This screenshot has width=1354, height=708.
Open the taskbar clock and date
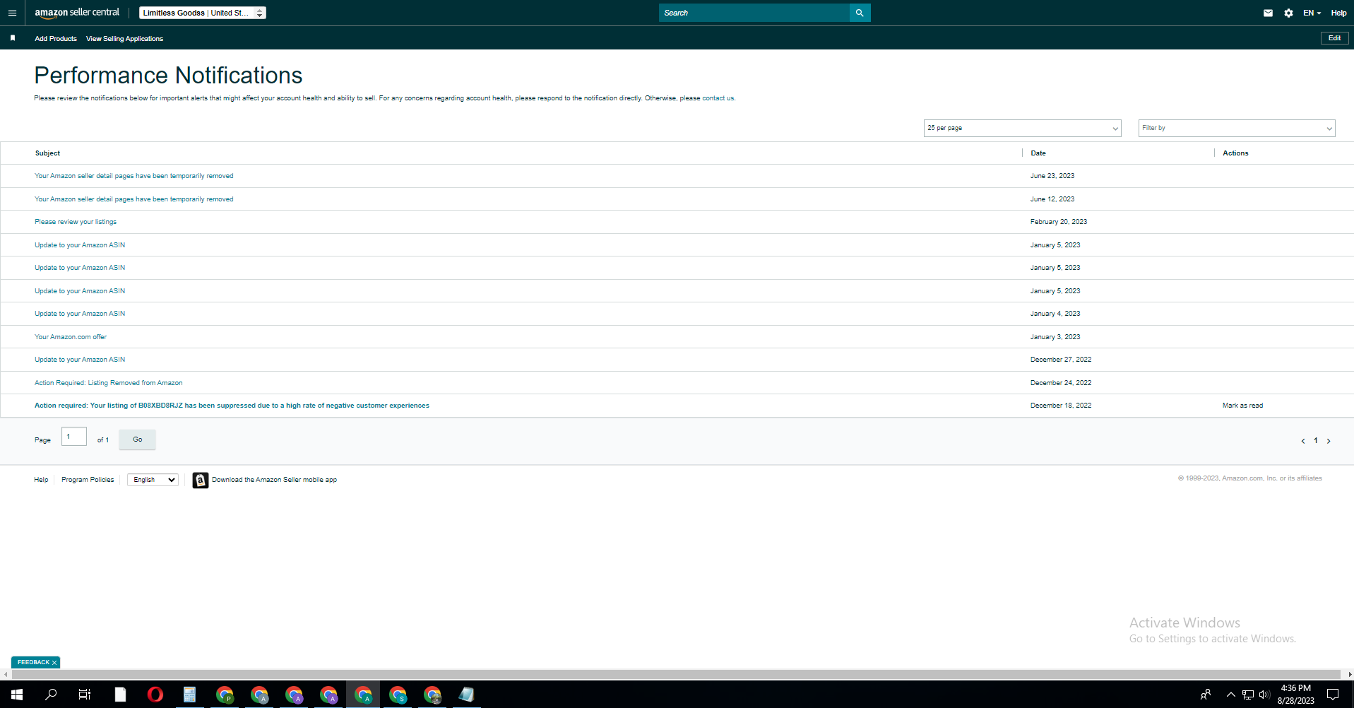[x=1295, y=695]
